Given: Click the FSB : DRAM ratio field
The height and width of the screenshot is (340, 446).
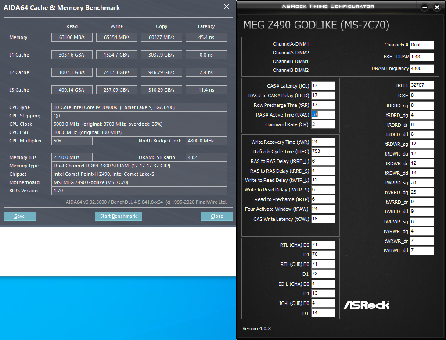Looking at the screenshot, I should point(423,57).
